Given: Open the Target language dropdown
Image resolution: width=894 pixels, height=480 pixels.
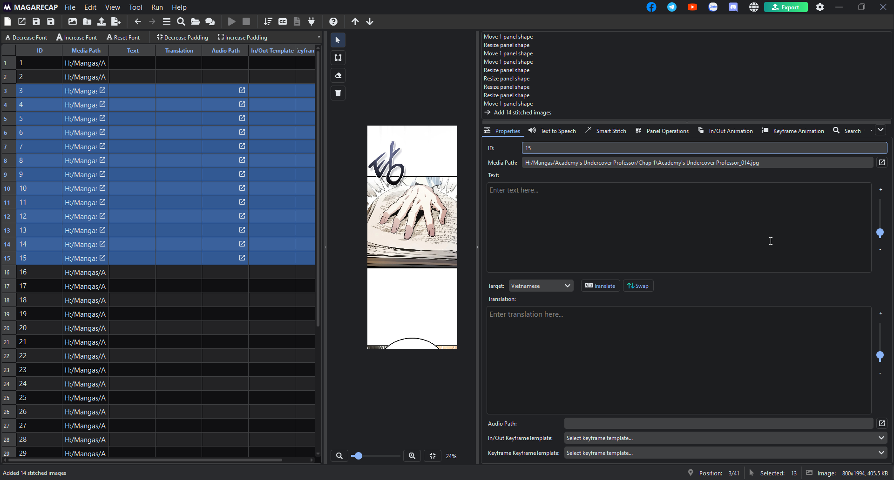Looking at the screenshot, I should (x=541, y=286).
